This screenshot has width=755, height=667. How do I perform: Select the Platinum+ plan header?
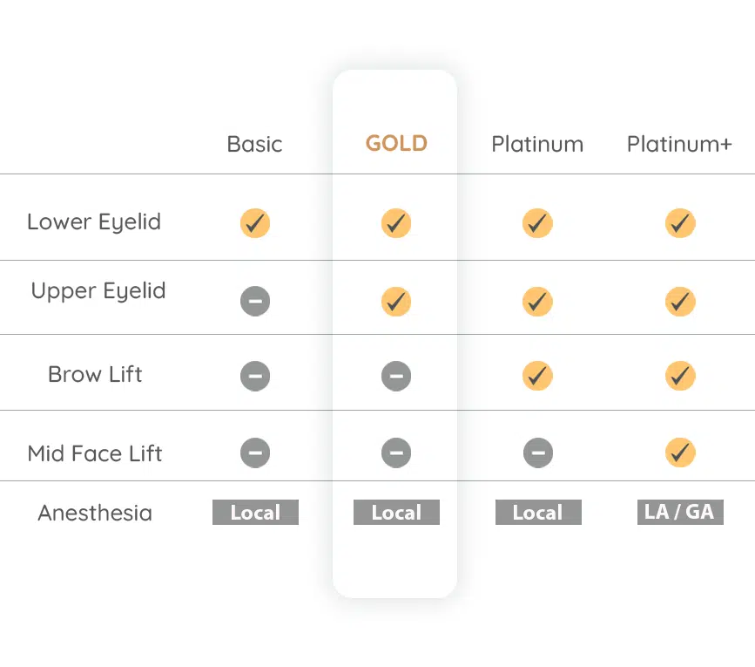(x=679, y=144)
